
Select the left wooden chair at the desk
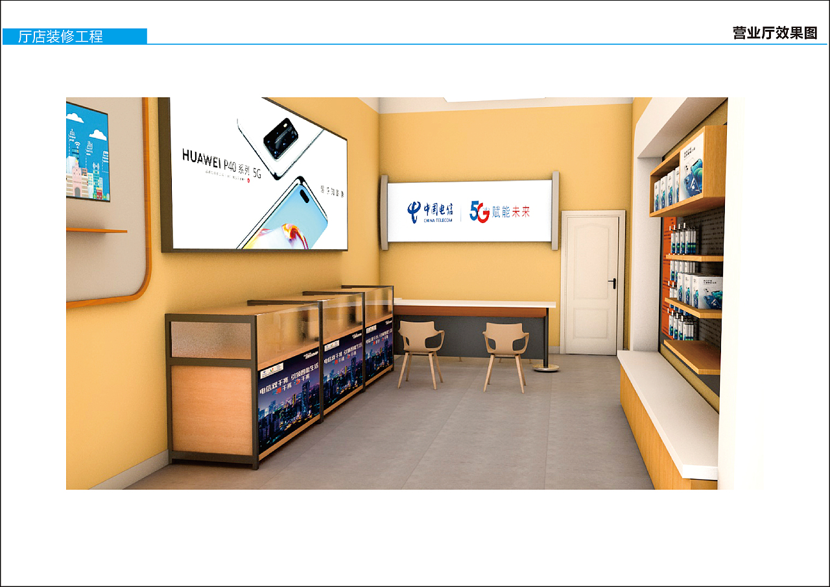click(x=420, y=353)
